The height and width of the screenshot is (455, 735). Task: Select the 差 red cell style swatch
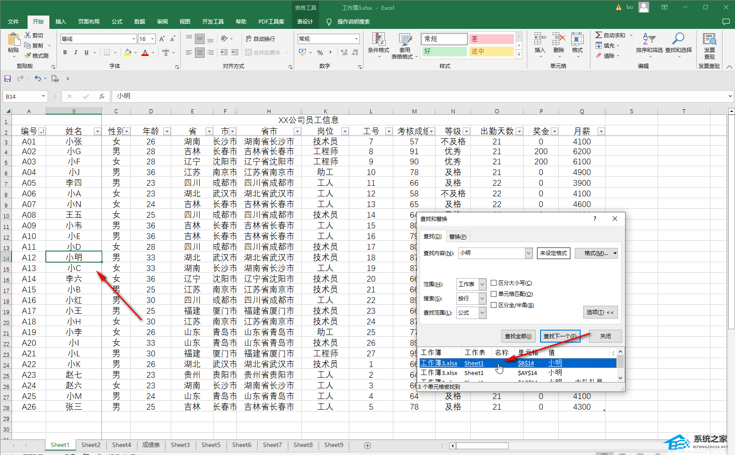491,39
